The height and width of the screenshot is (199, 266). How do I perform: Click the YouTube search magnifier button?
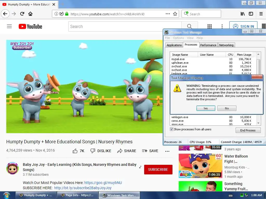click(189, 26)
